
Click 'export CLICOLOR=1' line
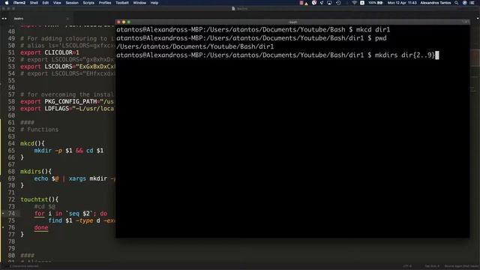[x=49, y=52]
